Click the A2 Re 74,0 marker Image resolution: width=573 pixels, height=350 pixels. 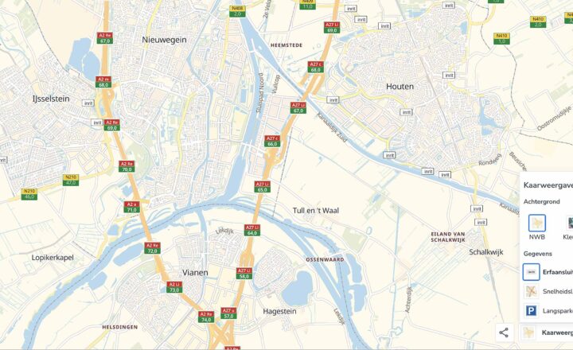click(206, 317)
